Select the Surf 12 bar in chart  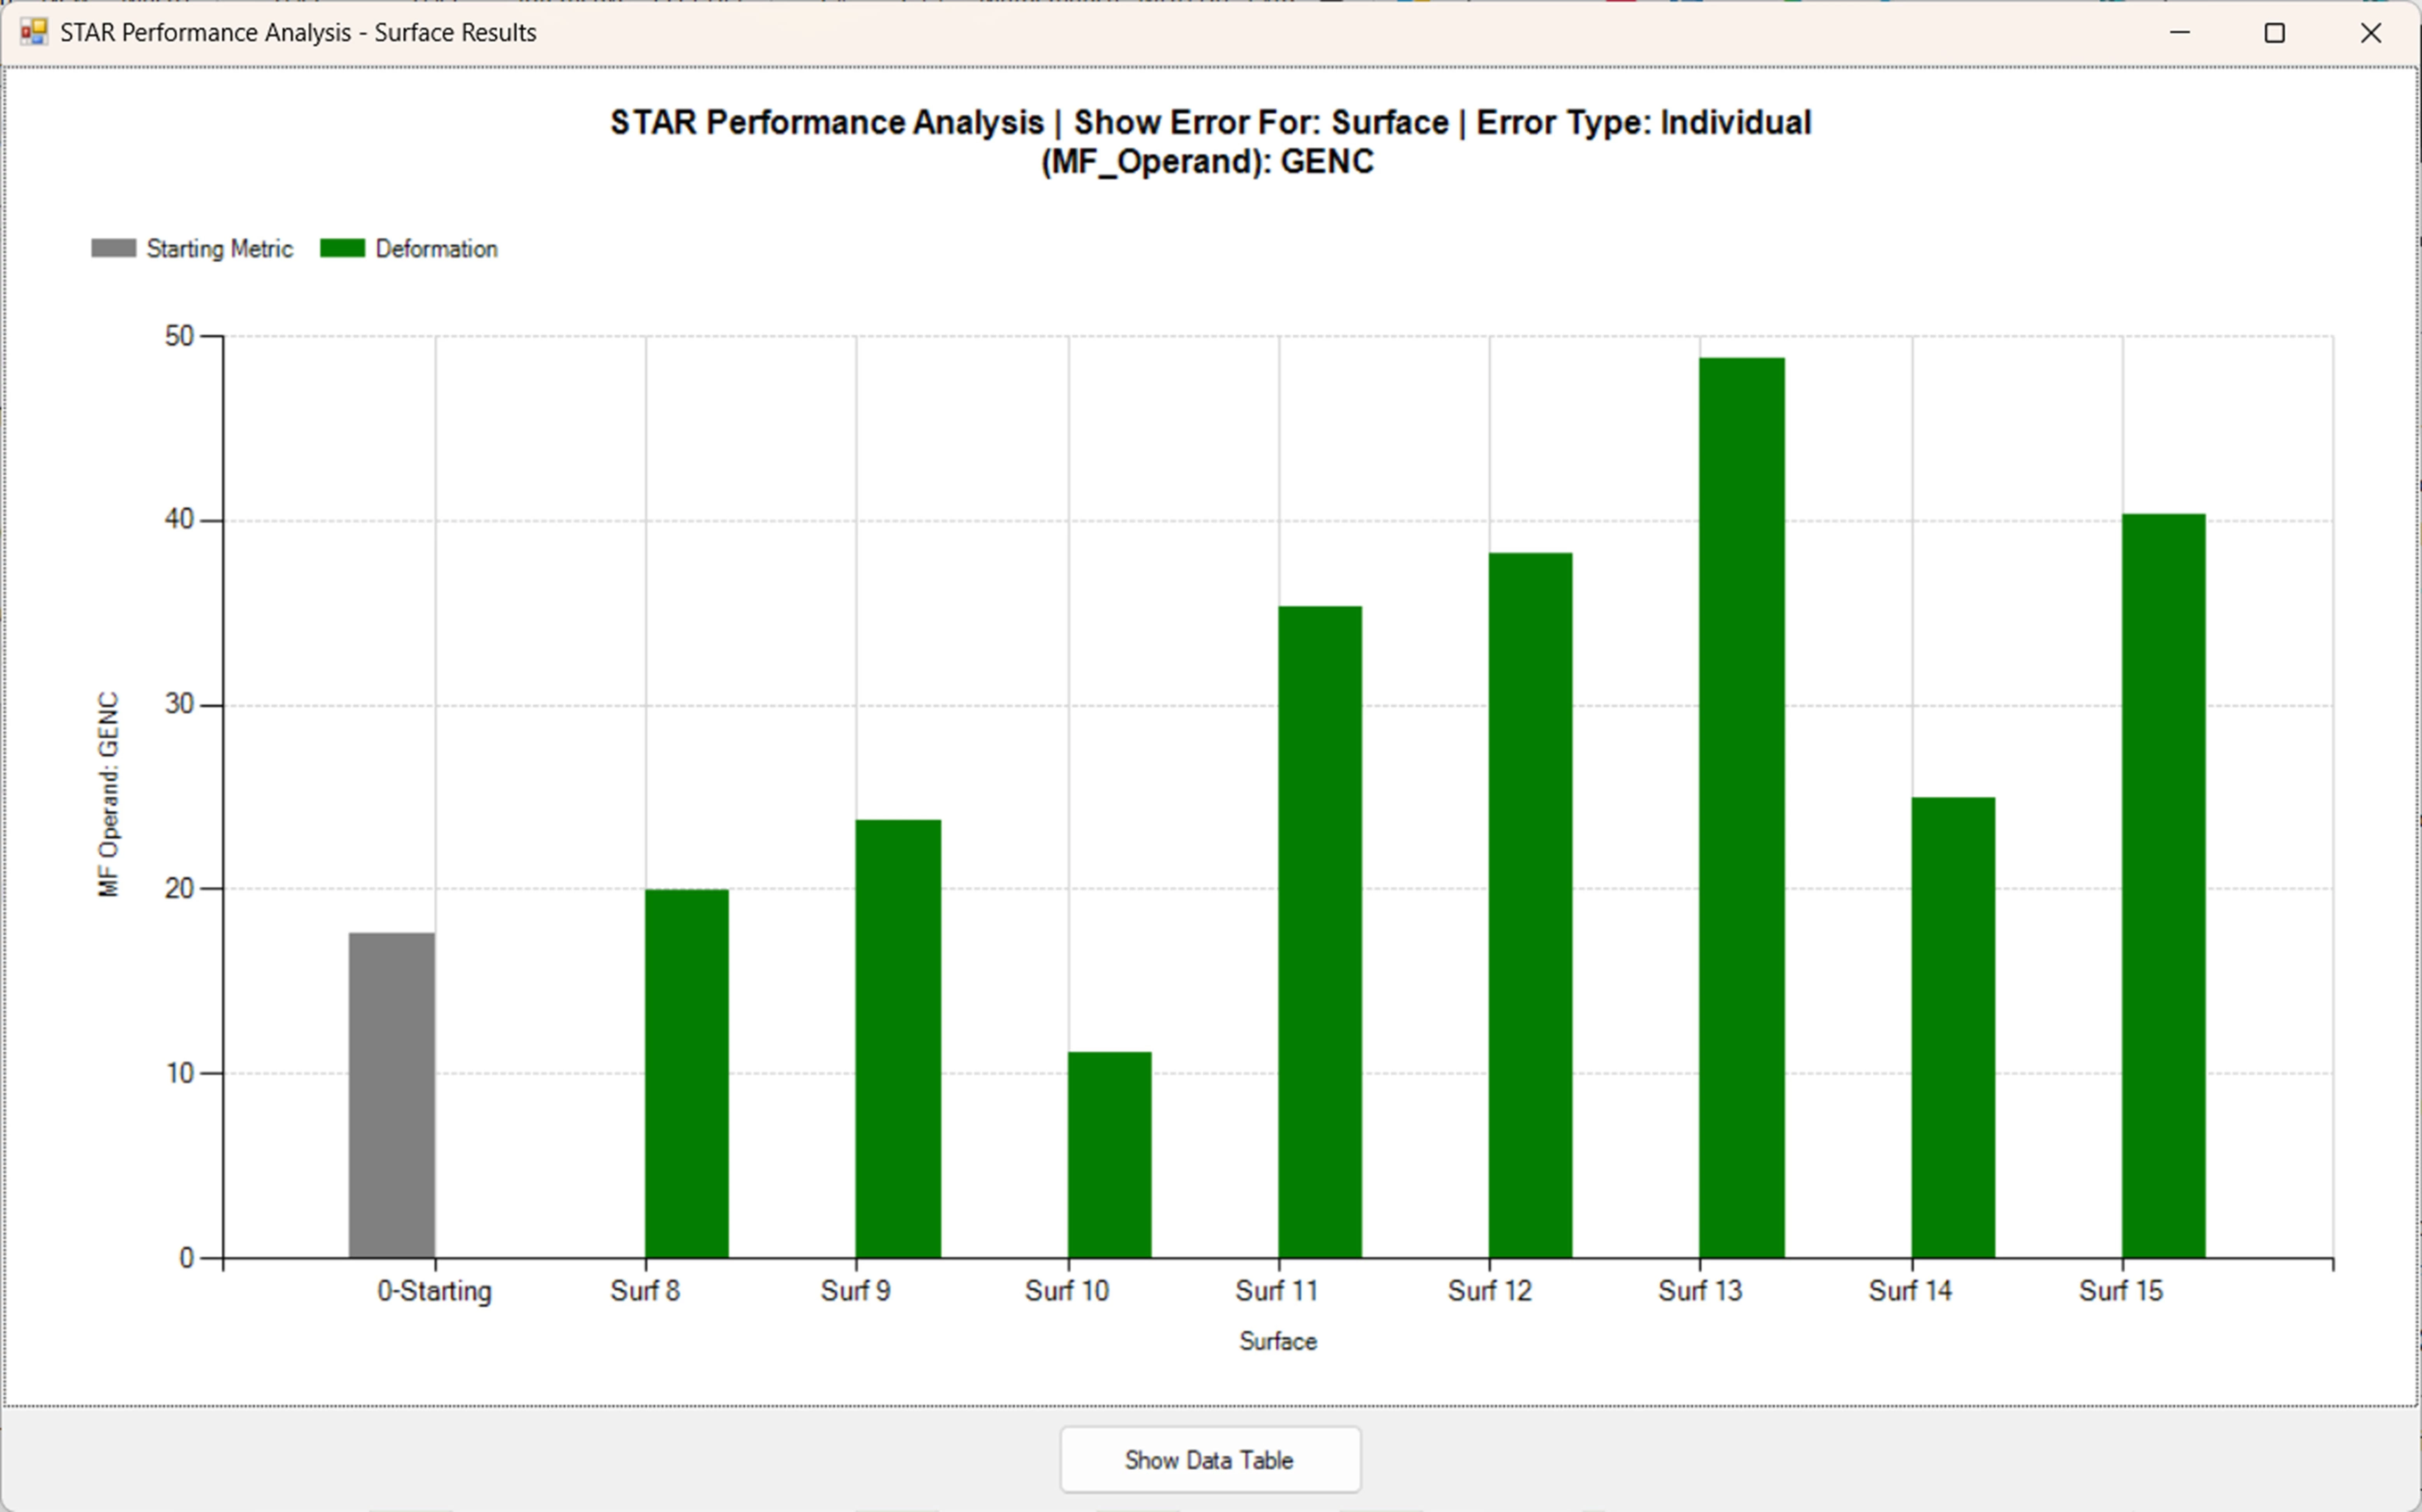tap(1530, 905)
